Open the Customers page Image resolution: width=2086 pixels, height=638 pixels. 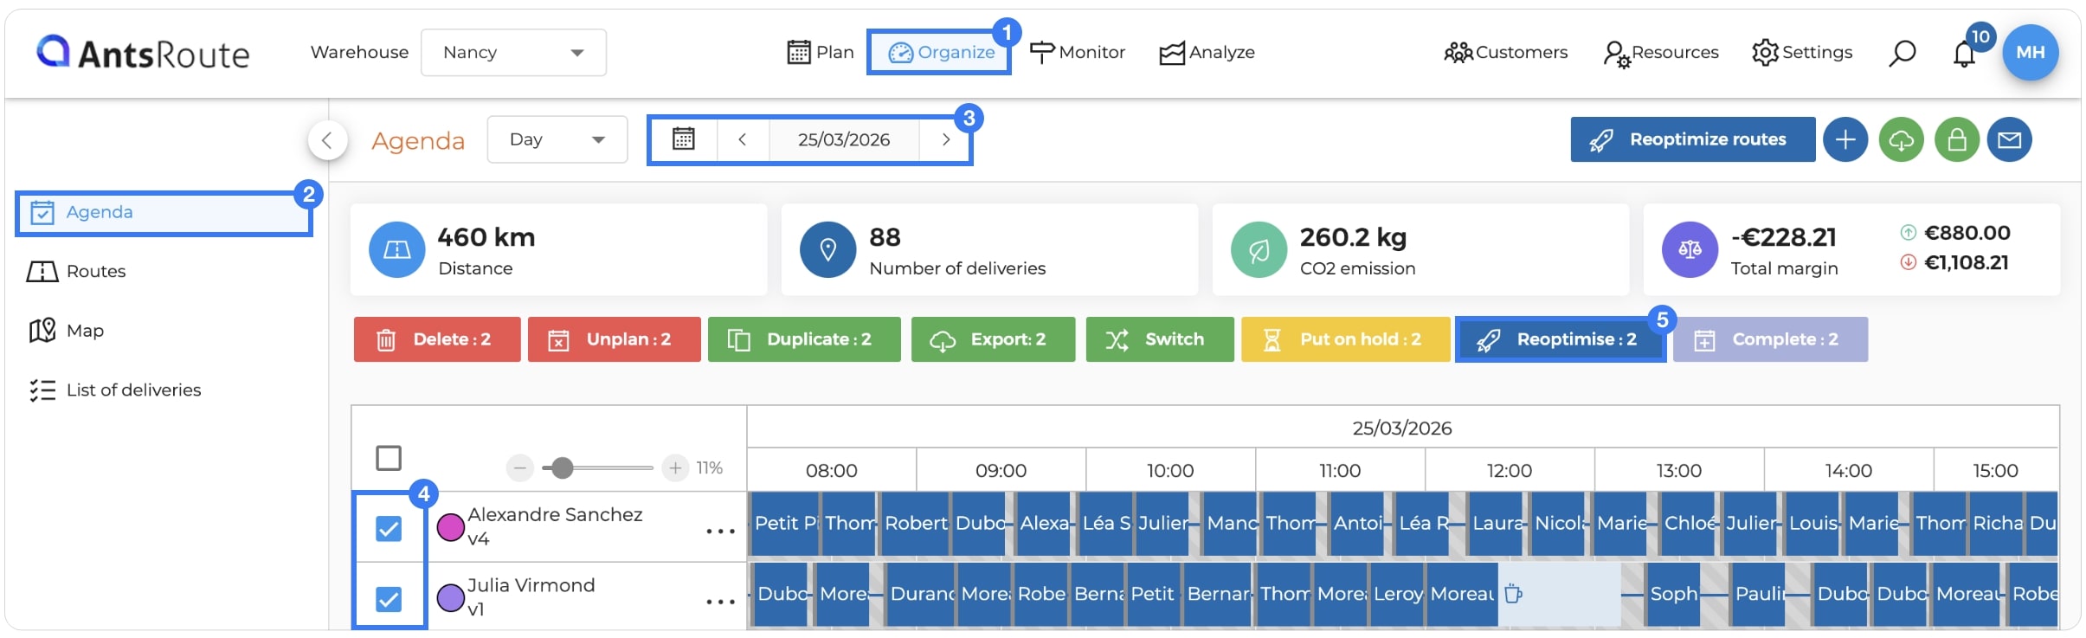[1506, 52]
